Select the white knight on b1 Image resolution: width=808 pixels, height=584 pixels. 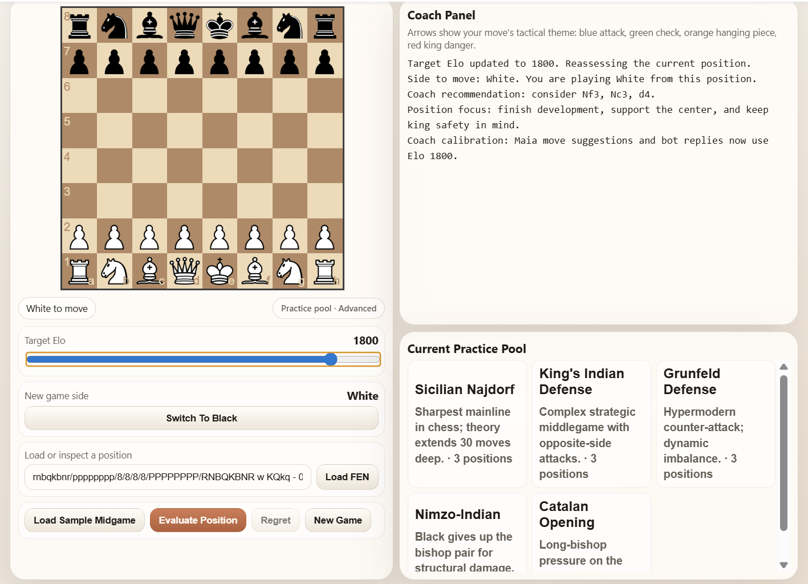point(115,271)
